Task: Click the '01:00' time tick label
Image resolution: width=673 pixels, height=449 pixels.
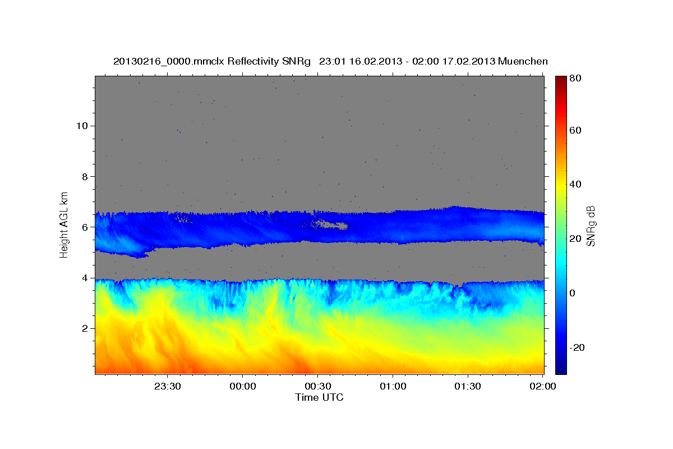Action: (393, 386)
